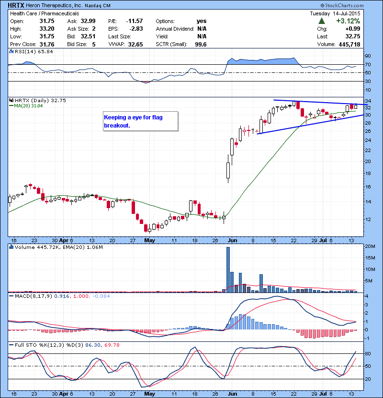This screenshot has height=398, width=383.
Task: Click the Health Care / Pharmaceuticals sector label
Action: (x=45, y=13)
